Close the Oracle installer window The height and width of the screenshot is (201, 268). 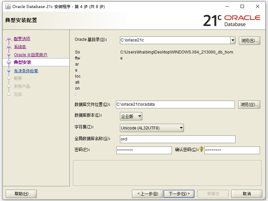(257, 6)
